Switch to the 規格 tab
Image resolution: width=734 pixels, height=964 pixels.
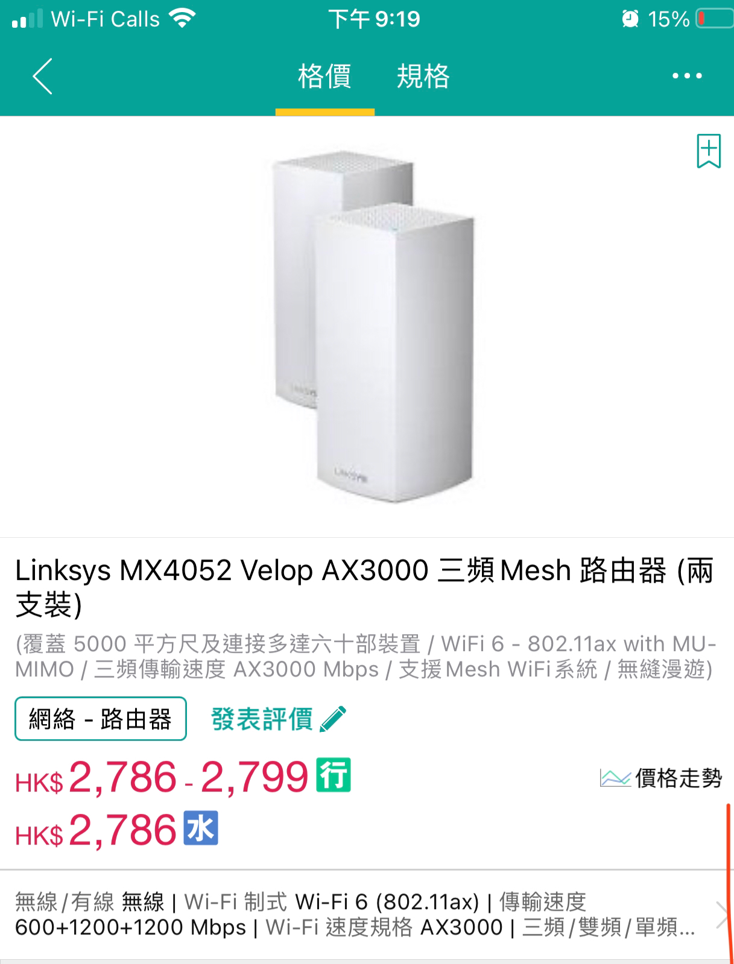click(x=423, y=77)
